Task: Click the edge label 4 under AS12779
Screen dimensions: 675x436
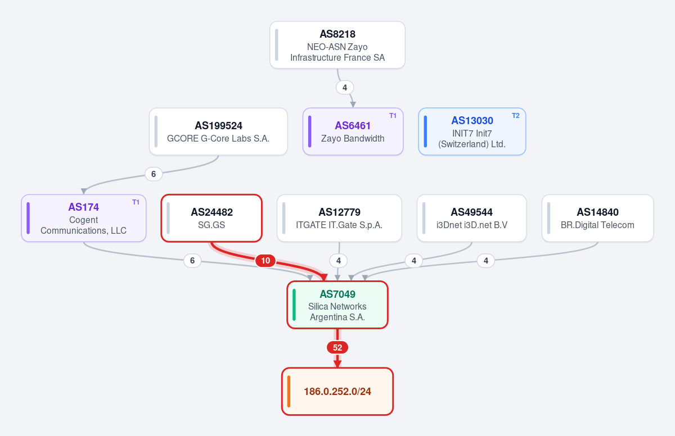Action: 338,261
